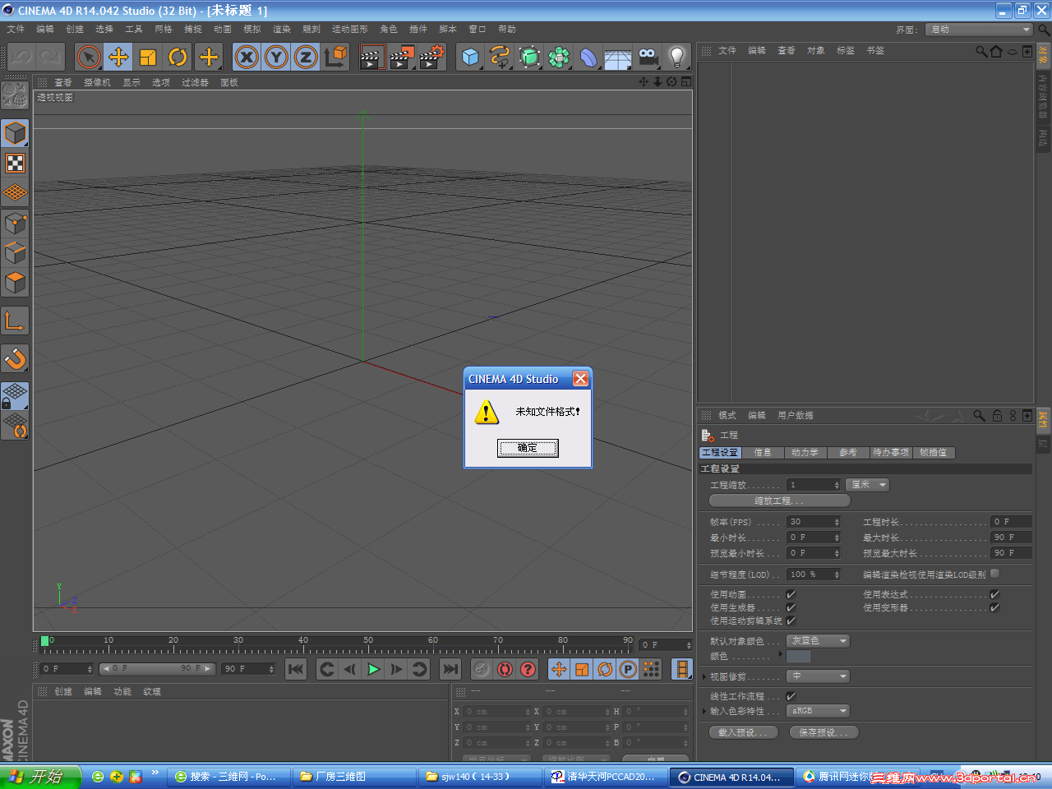Select the live selection arrow tool
1052x789 pixels.
click(89, 57)
